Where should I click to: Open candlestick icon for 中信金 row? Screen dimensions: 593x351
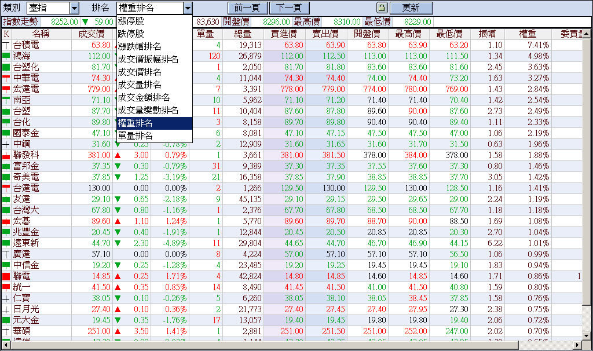6,265
